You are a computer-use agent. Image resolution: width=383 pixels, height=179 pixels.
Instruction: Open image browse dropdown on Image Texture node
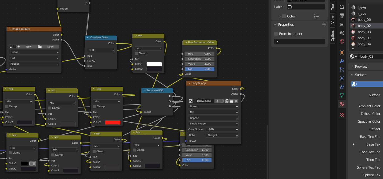(x=12, y=47)
